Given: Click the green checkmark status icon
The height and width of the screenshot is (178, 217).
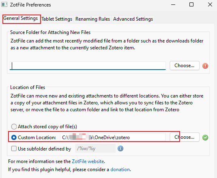Looking at the screenshot, I should pyautogui.click(x=205, y=138).
